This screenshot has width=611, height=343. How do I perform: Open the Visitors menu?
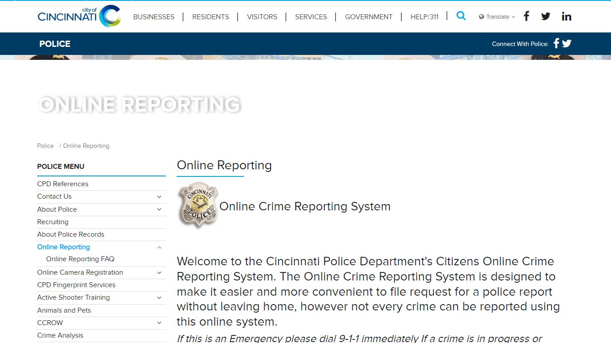click(x=262, y=17)
